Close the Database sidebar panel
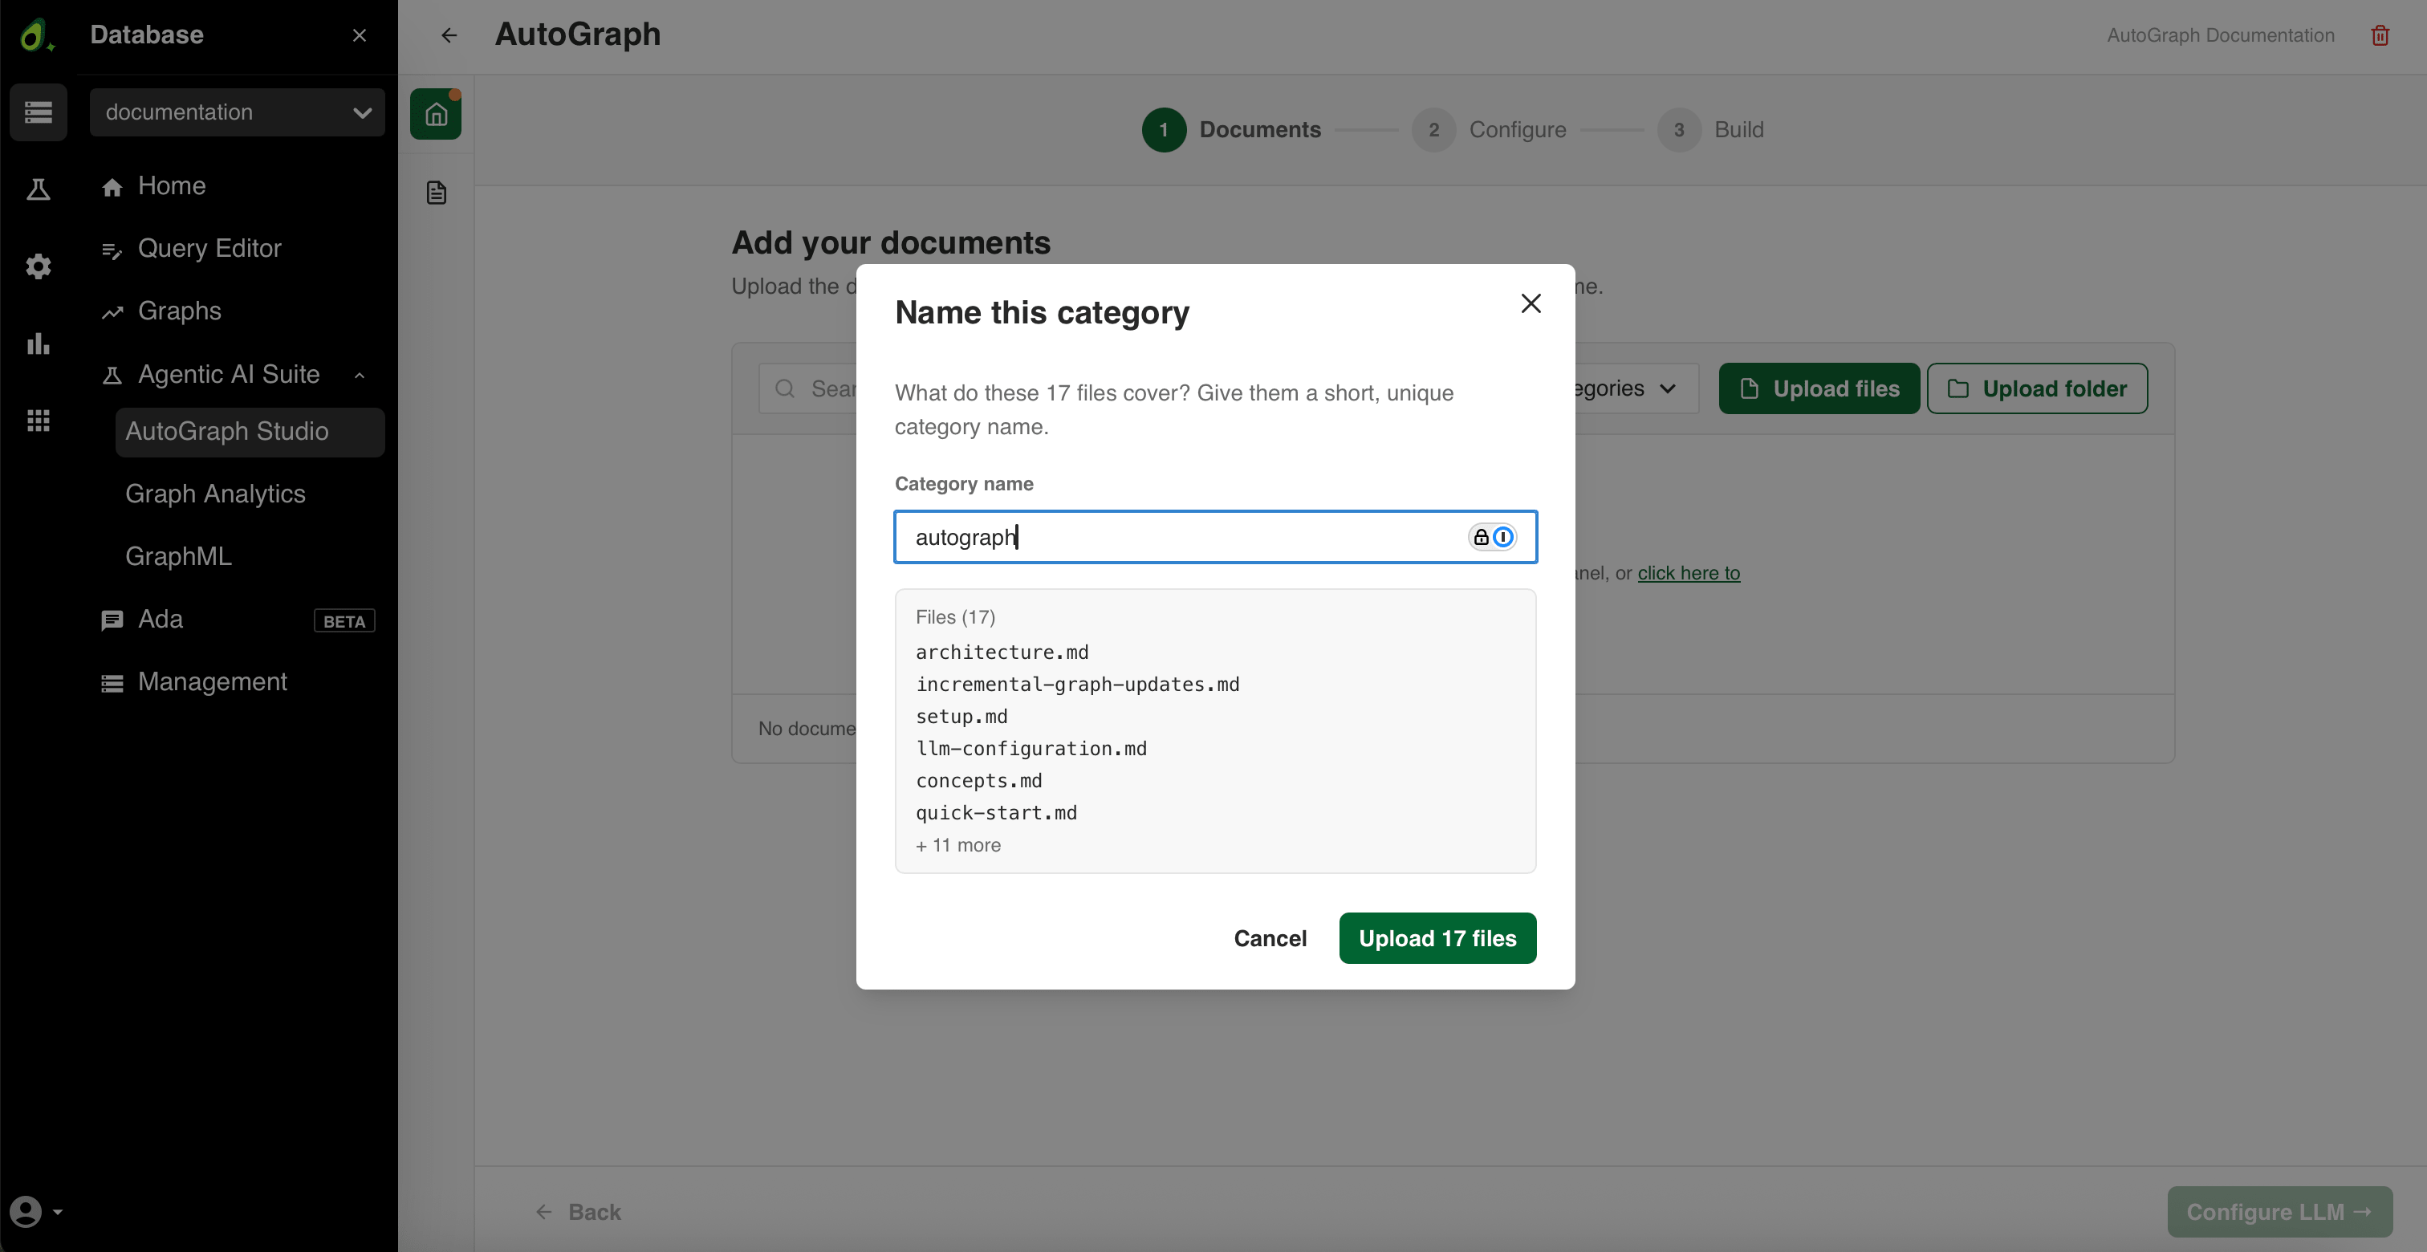2427x1252 pixels. (x=359, y=35)
